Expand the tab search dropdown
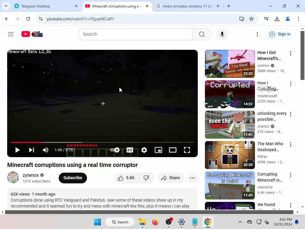The width and height of the screenshot is (305, 229). (x=6, y=6)
